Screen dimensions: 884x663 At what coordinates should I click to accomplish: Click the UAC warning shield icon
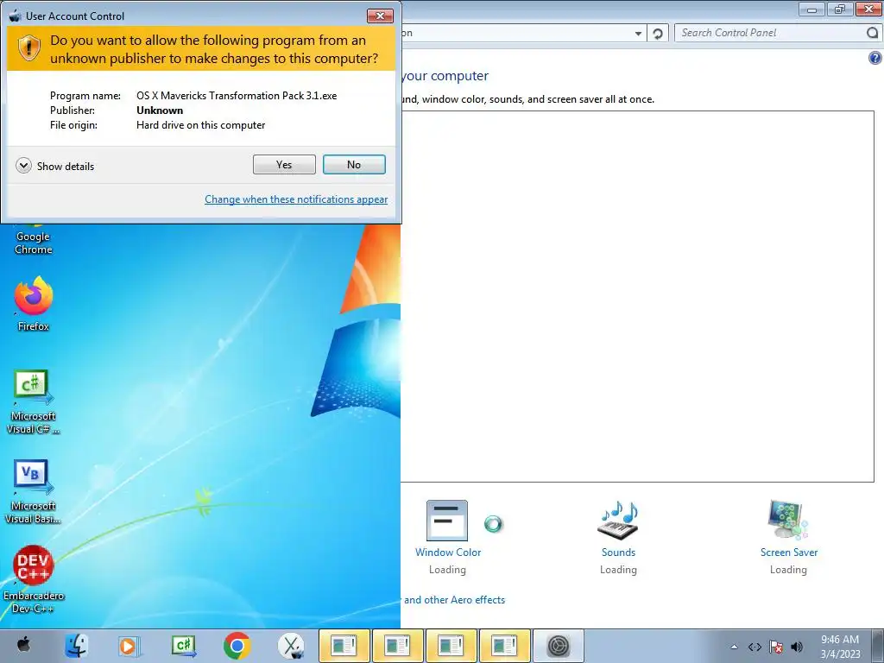click(28, 48)
